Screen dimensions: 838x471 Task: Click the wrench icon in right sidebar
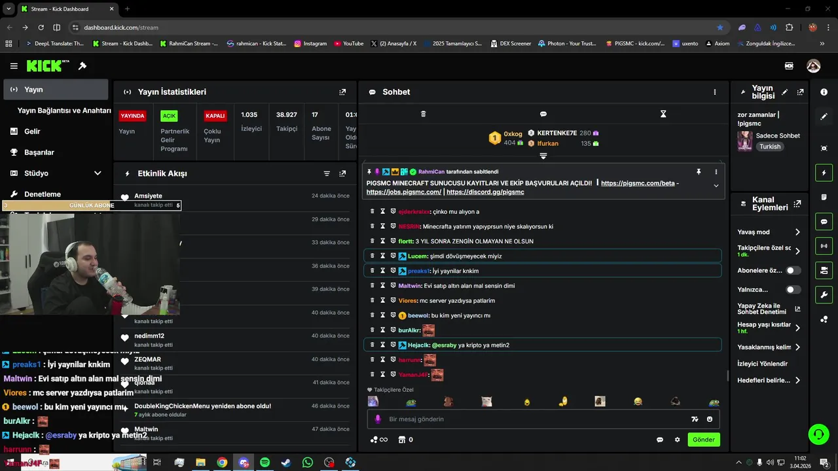tap(824, 294)
